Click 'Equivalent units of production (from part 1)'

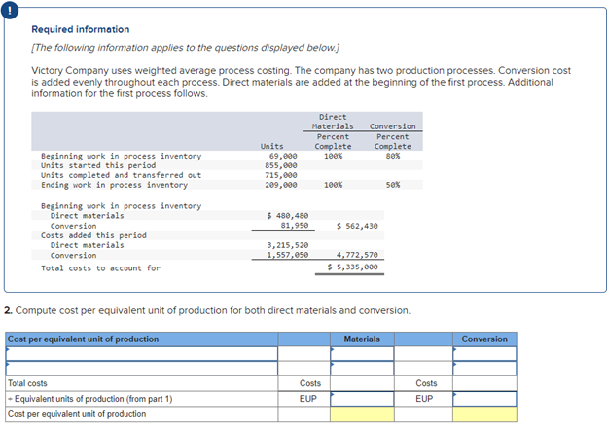tap(93, 399)
